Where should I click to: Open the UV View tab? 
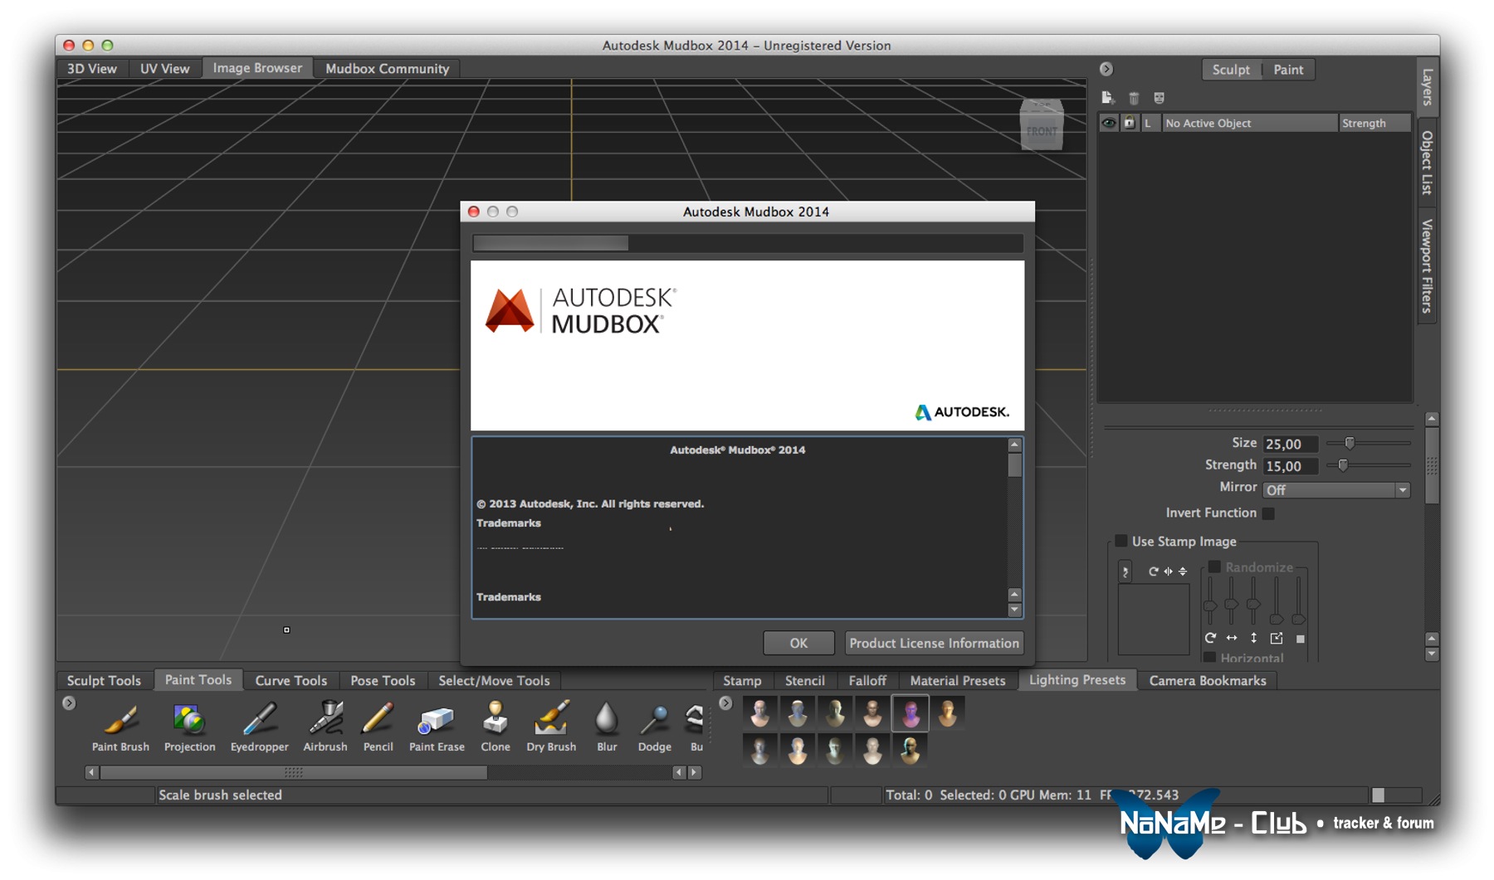tap(164, 68)
